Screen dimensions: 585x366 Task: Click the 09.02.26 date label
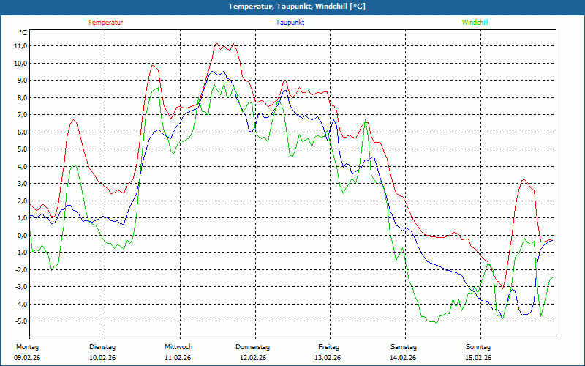pyautogui.click(x=28, y=358)
